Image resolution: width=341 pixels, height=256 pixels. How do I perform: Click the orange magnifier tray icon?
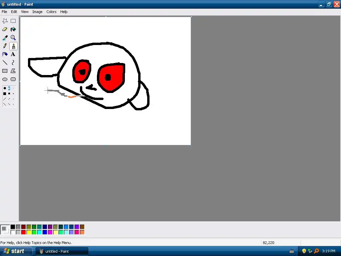click(317, 251)
